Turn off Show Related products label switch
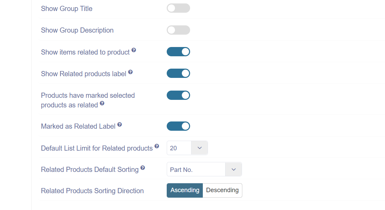 point(178,73)
